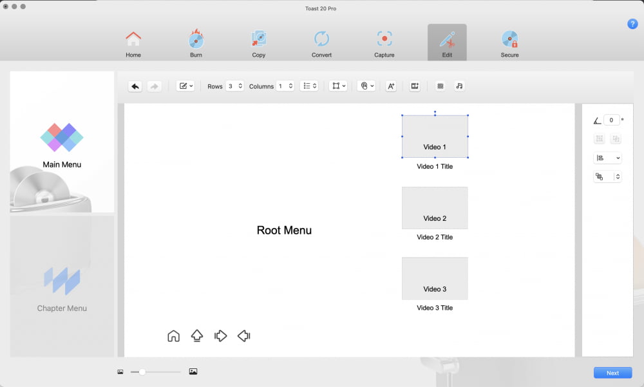Select the Video 2 thumbnail
644x387 pixels.
coord(435,208)
